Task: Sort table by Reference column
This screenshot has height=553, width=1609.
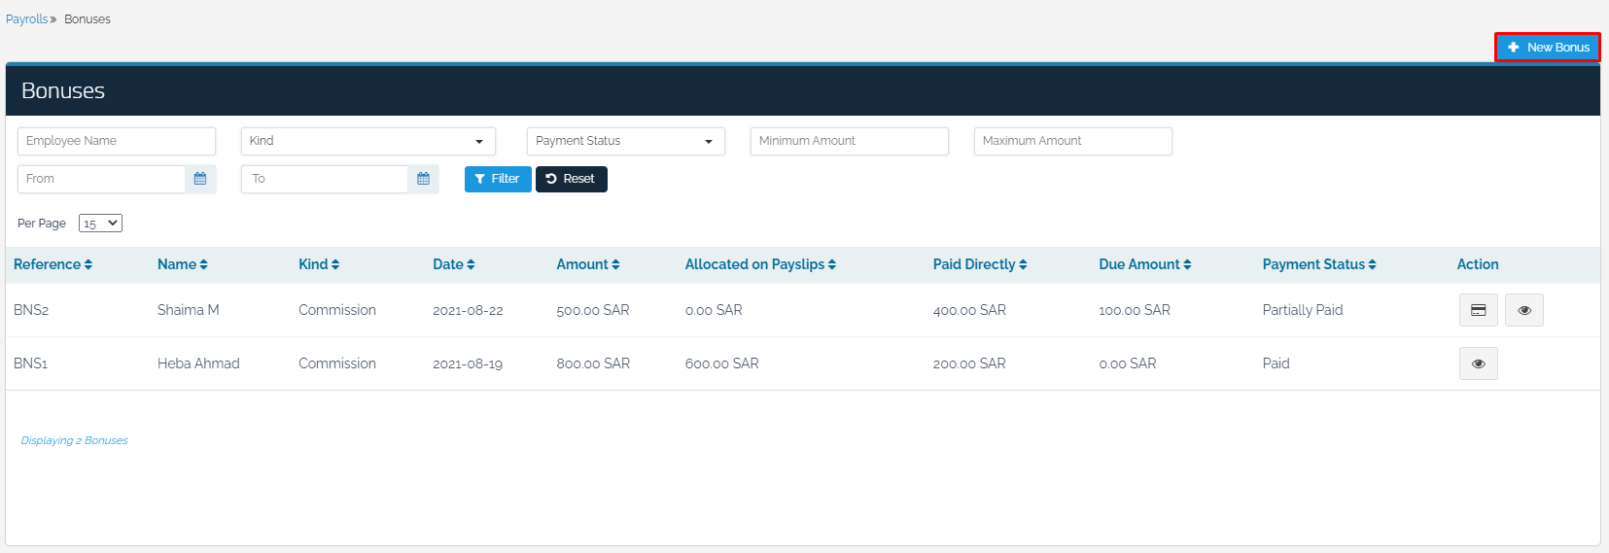Action: click(52, 264)
